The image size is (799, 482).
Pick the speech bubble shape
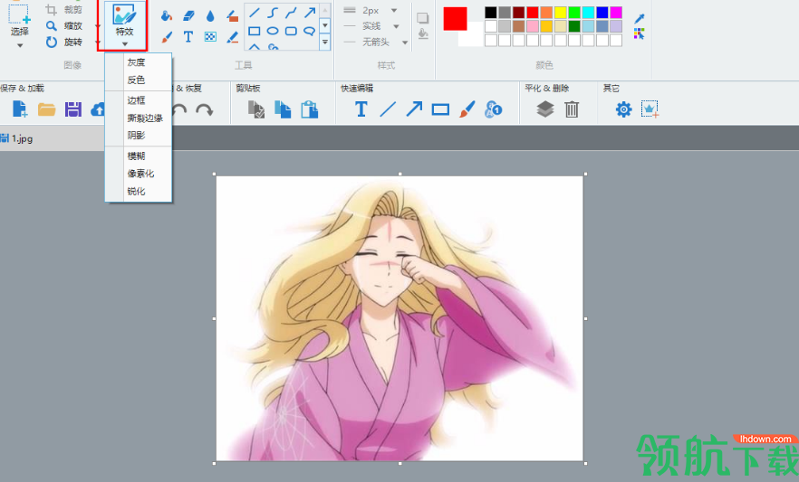click(x=309, y=31)
